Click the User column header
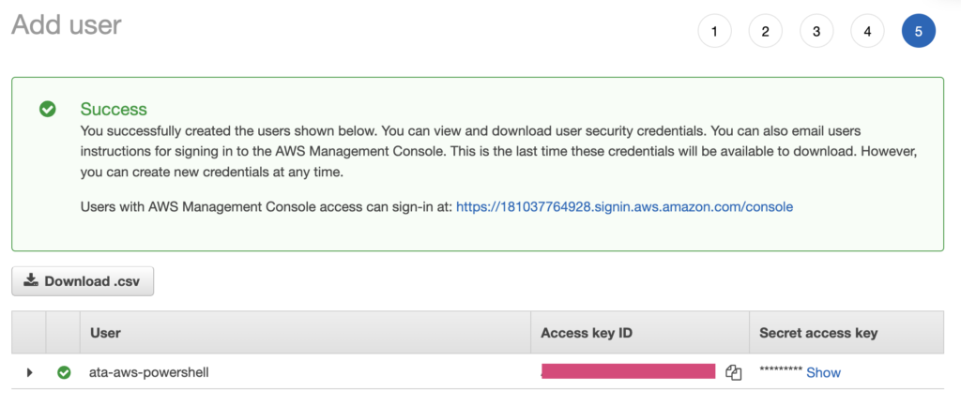The height and width of the screenshot is (406, 961). click(x=105, y=333)
